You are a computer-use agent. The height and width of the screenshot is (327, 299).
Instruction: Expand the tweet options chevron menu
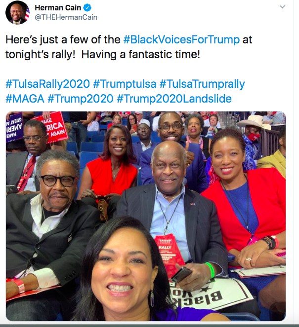point(282,7)
